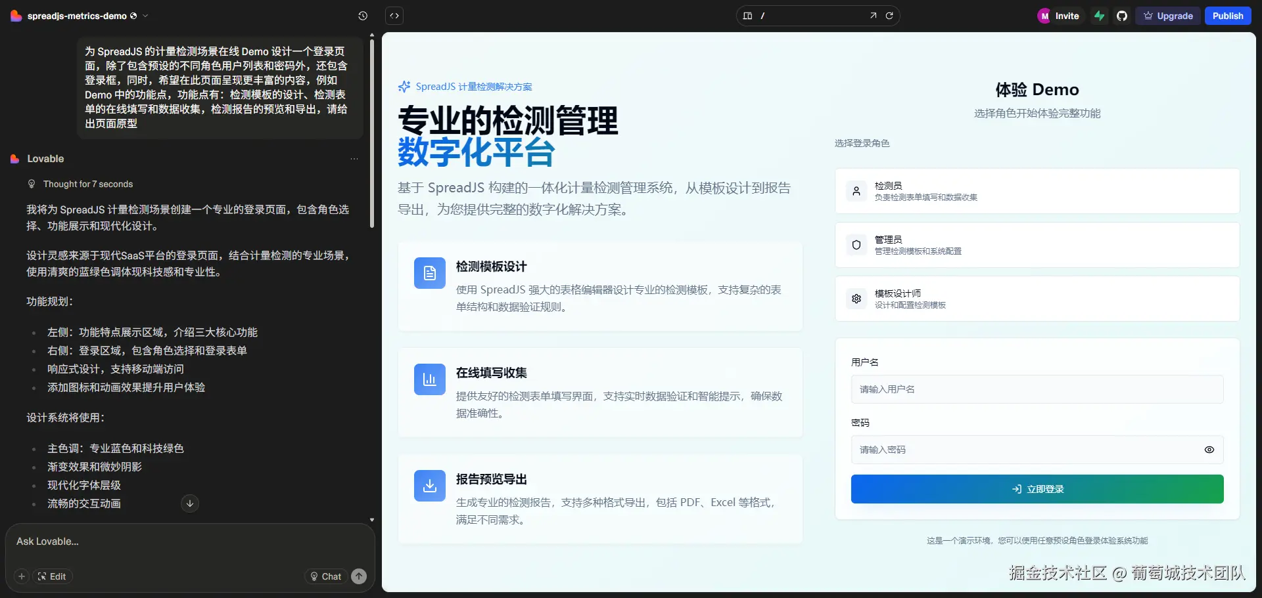Click the SpreadJS 计量检测解决方案 label
1262x598 pixels.
pyautogui.click(x=474, y=87)
